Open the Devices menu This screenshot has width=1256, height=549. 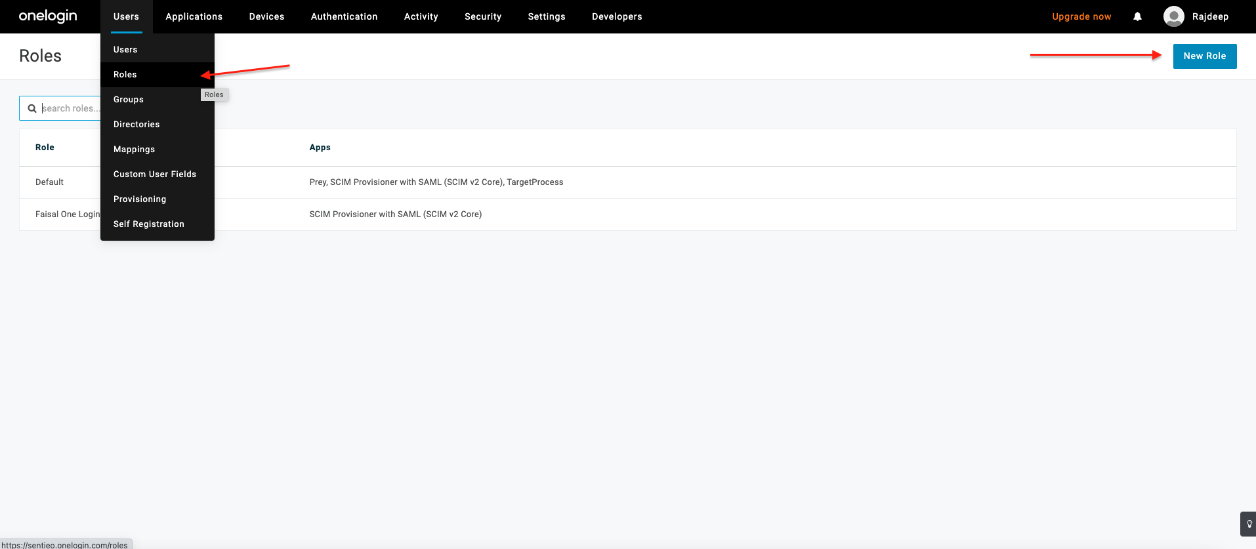[x=266, y=16]
